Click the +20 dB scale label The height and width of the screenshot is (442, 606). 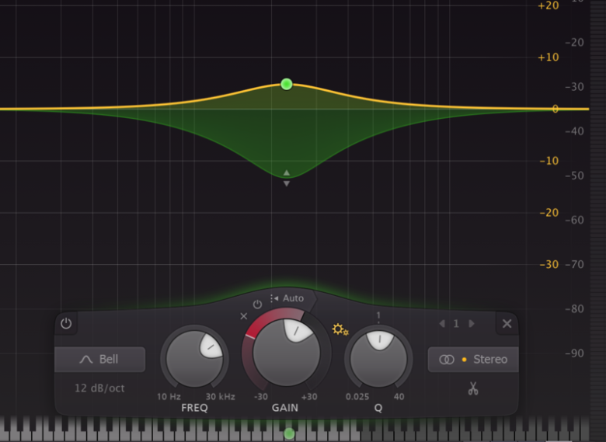(x=549, y=5)
